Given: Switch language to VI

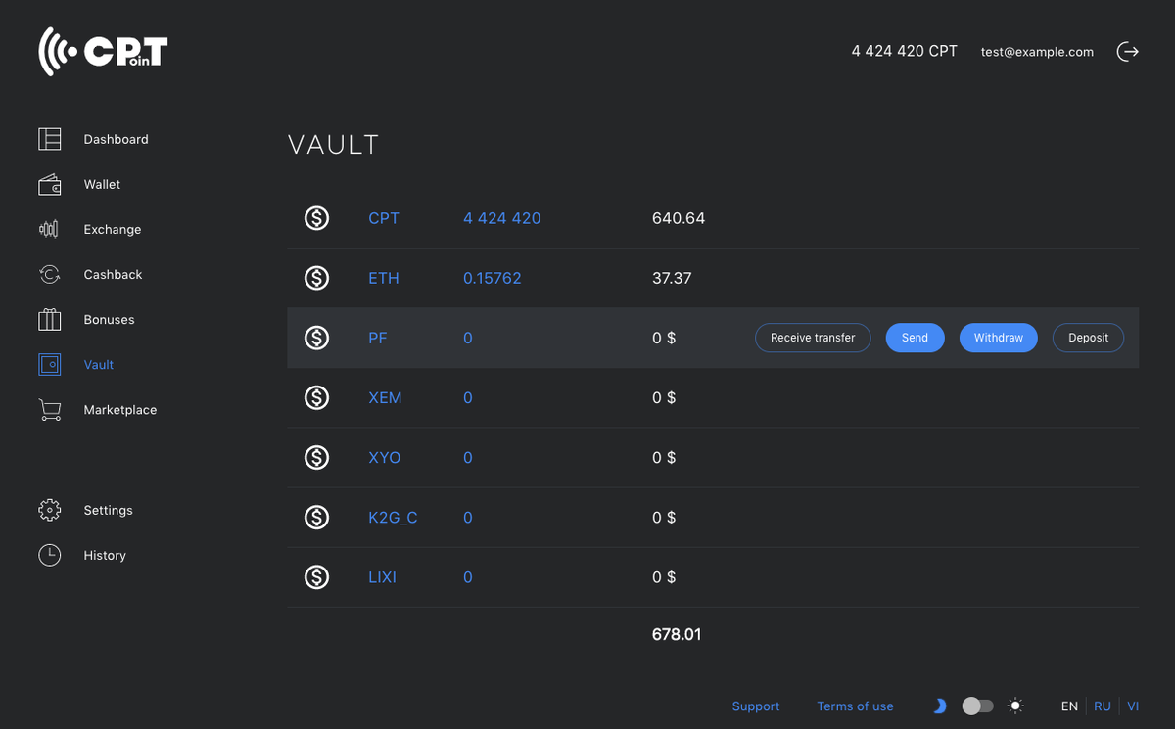Looking at the screenshot, I should 1133,706.
